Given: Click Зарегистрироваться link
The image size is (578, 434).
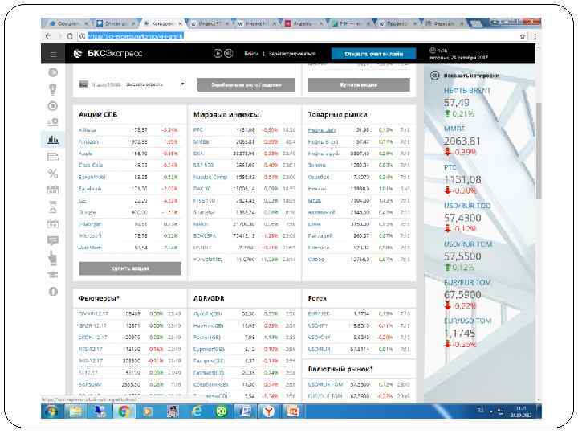Looking at the screenshot, I should [x=291, y=54].
